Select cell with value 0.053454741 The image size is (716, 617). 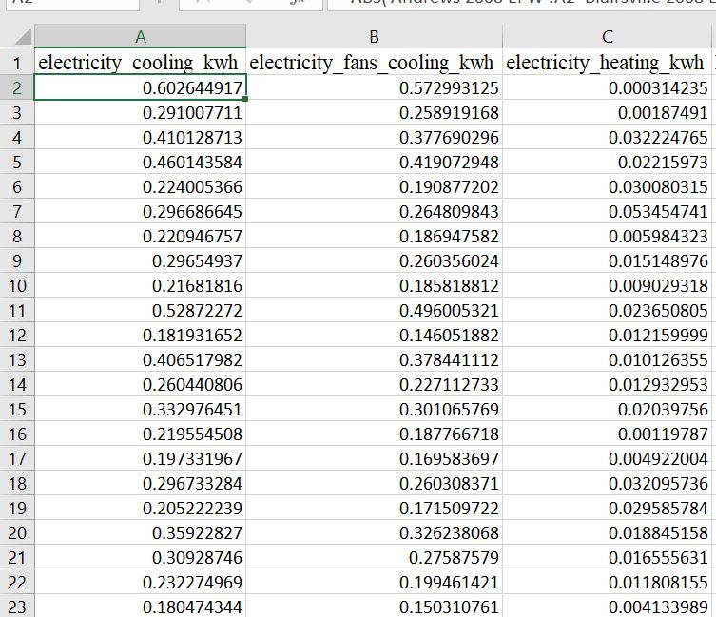click(x=608, y=212)
